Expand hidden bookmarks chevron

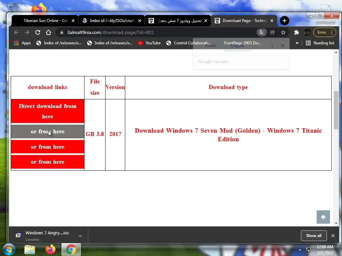pos(297,43)
